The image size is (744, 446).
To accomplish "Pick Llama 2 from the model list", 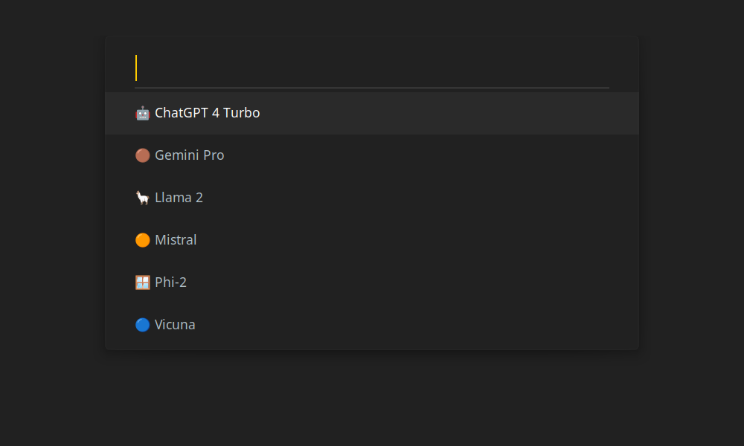I will (x=179, y=197).
